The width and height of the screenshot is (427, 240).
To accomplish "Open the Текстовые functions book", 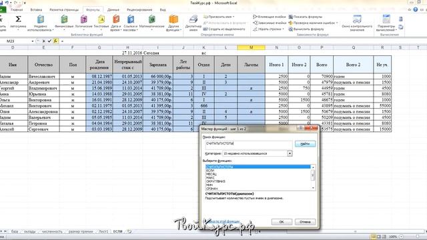I will click(101, 22).
